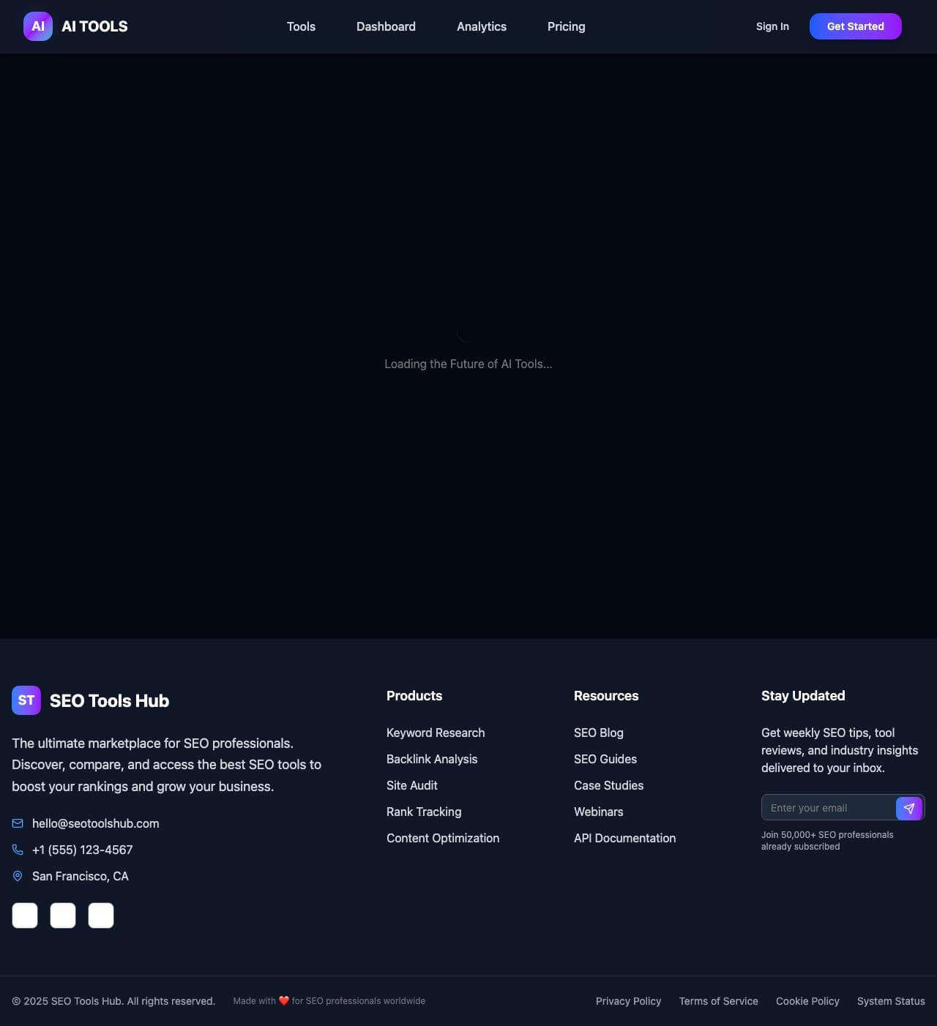Visit the SEO Guides link

(605, 759)
